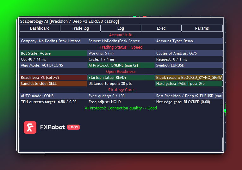This screenshot has width=242, height=170.
Task: Click the Trading Status + Speed header
Action: (121, 47)
